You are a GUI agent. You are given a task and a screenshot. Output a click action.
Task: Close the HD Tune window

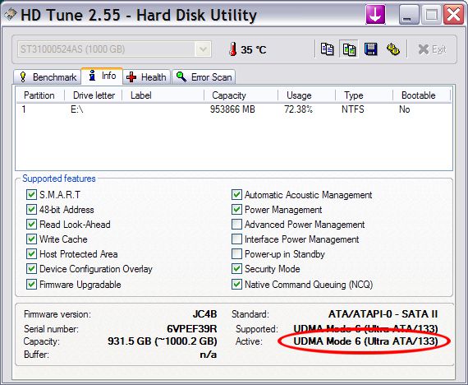pyautogui.click(x=453, y=14)
